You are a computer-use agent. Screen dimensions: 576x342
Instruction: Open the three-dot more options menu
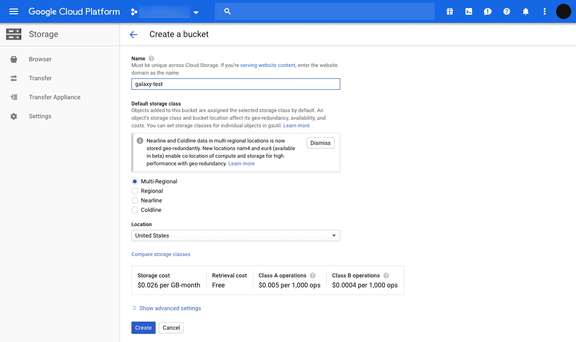[545, 11]
